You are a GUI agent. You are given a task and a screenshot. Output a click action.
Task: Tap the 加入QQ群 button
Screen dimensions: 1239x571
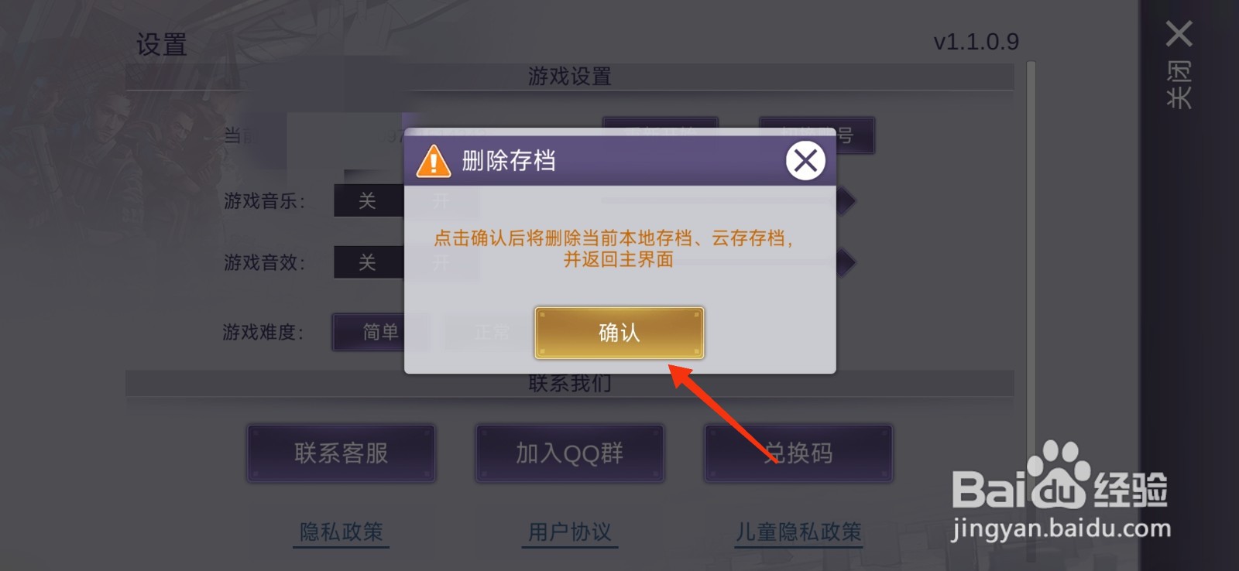[x=570, y=453]
